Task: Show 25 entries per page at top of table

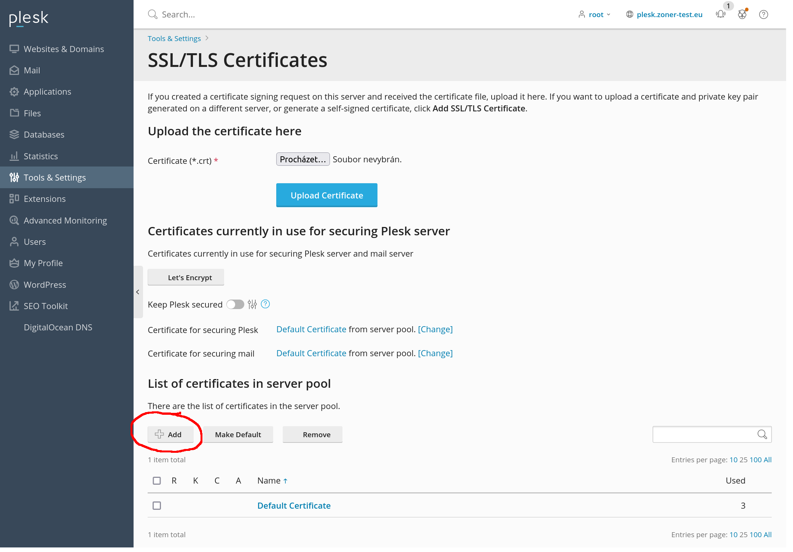Action: pyautogui.click(x=744, y=460)
